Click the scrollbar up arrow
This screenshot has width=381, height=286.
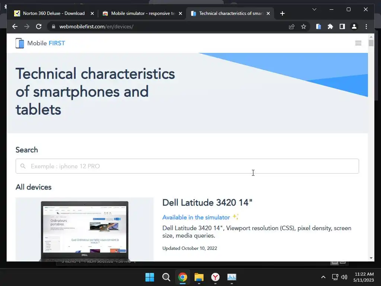click(371, 37)
